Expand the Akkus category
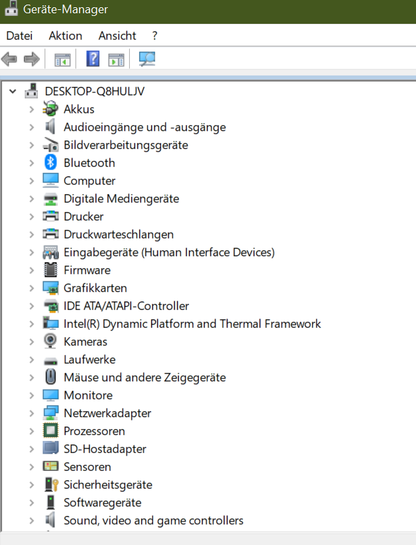Viewport: 416px width, 545px height. pos(31,109)
